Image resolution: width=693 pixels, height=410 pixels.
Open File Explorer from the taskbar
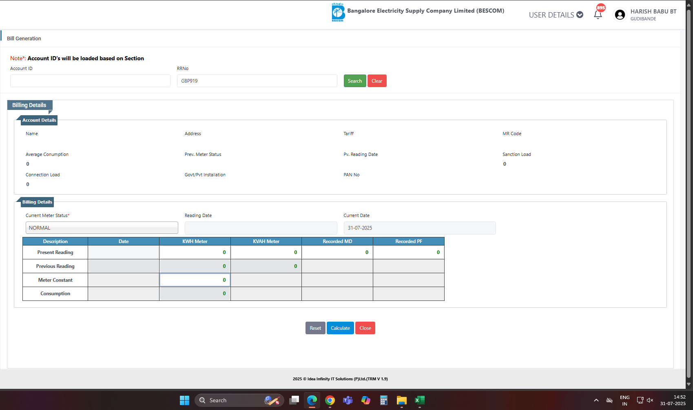point(401,400)
